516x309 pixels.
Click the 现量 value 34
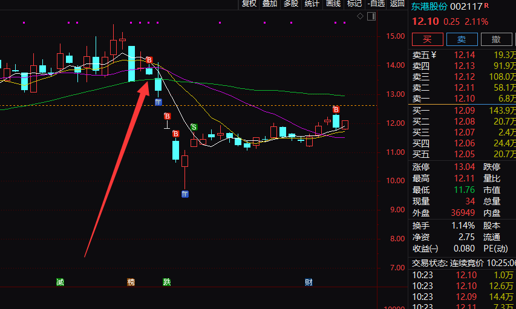pos(470,201)
